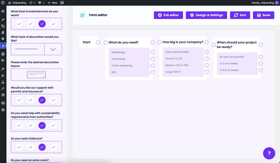Open the Onboarding site home link
This screenshot has height=163, width=280.
coord(17,3)
